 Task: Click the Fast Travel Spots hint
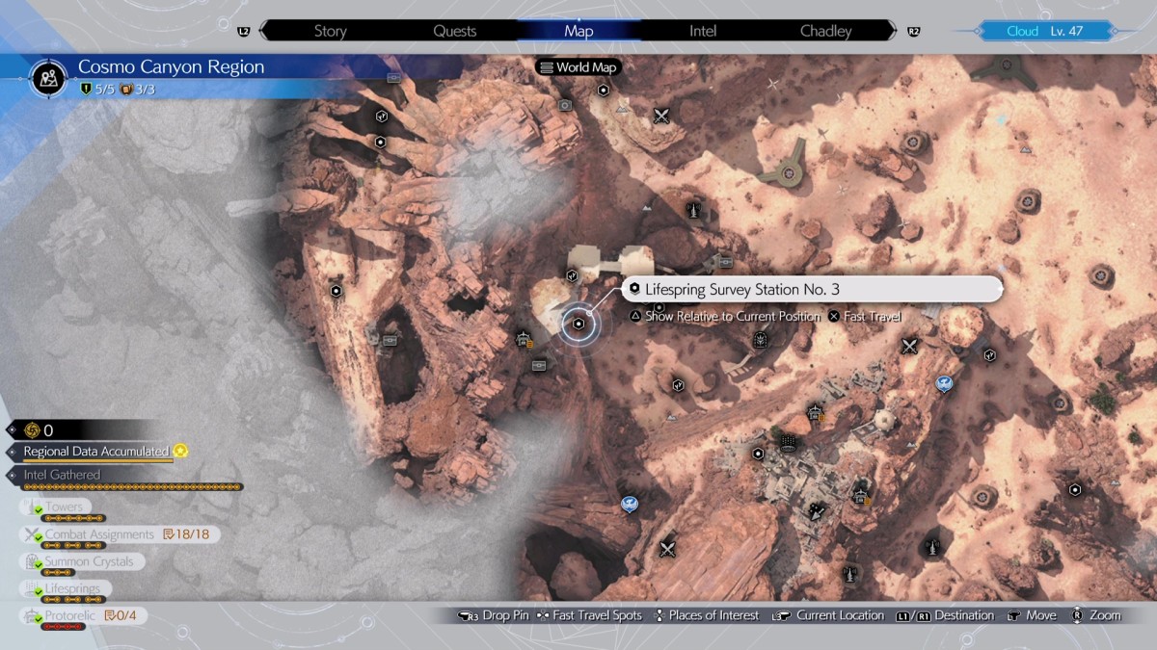pos(588,615)
